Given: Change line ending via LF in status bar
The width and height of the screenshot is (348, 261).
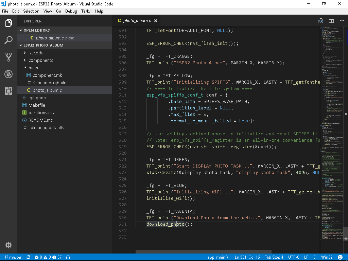Looking at the screenshot, I should pos(306,257).
